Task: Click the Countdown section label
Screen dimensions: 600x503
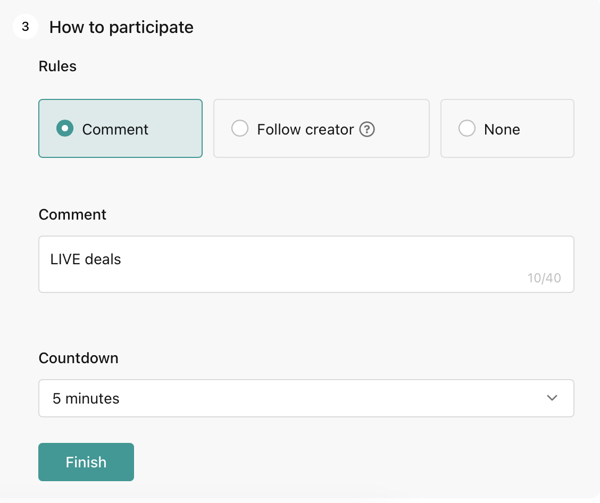Action: point(78,358)
